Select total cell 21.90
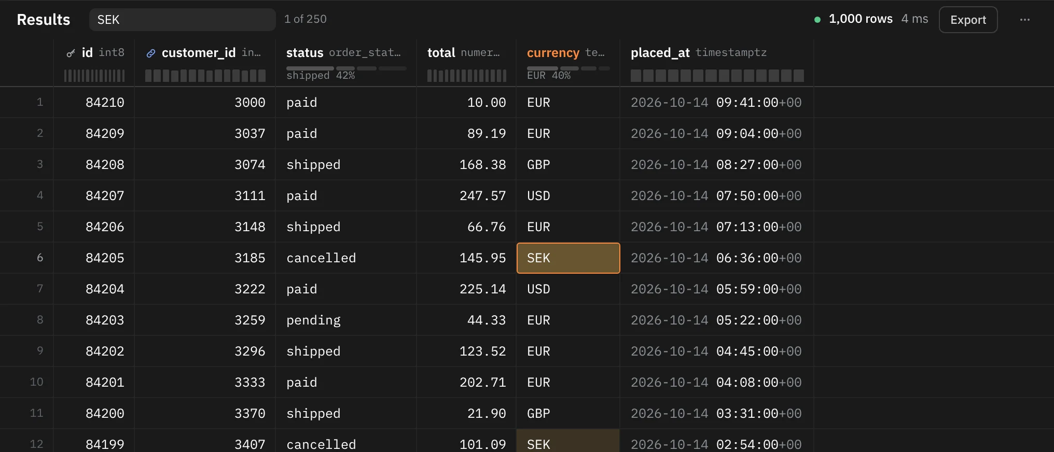The width and height of the screenshot is (1054, 452). coord(466,414)
